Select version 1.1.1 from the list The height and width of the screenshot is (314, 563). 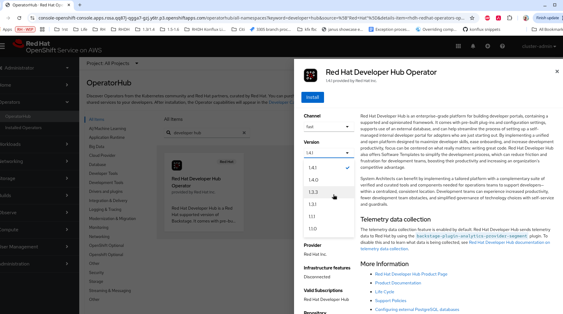329,216
